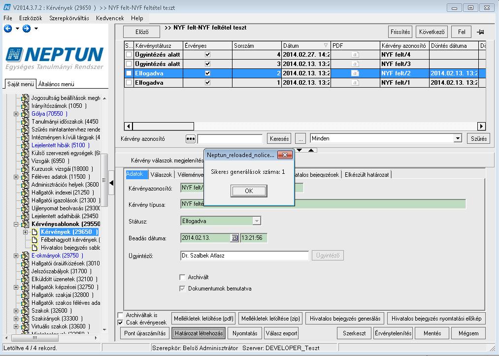Viewport: 499px width, 356px height.
Task: Enable the Archivált checkbox
Action: (182, 277)
